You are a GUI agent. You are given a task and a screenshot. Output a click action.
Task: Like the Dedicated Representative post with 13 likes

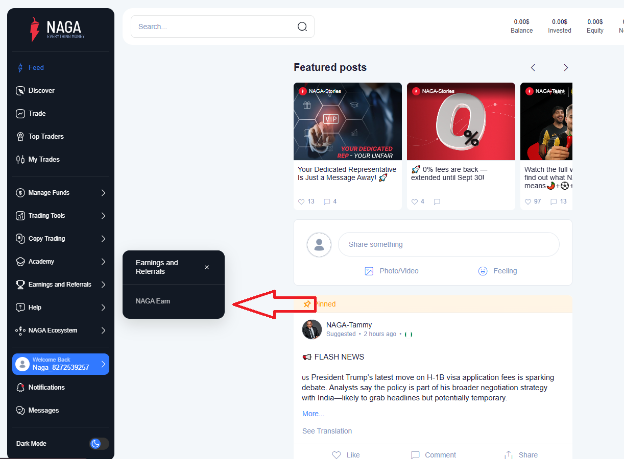[x=301, y=201]
